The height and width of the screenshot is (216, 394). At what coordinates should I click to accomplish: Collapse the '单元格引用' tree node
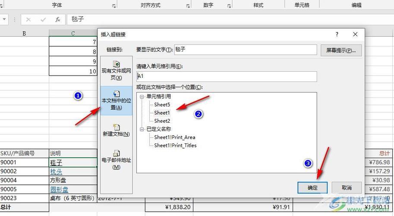click(142, 97)
